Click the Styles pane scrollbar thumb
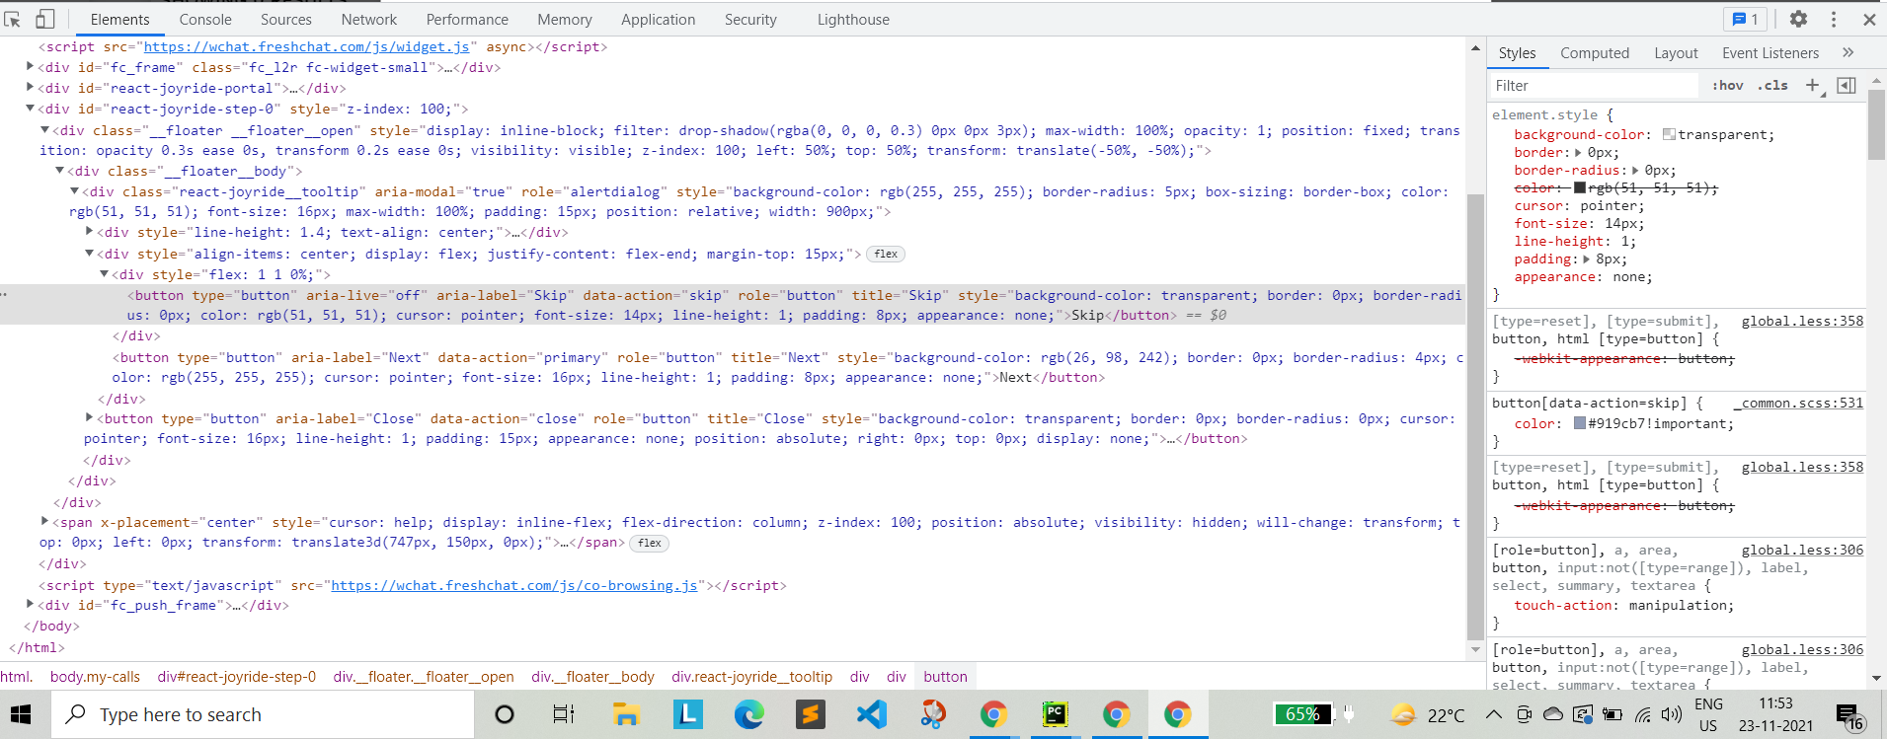This screenshot has height=739, width=1887. [x=1876, y=123]
